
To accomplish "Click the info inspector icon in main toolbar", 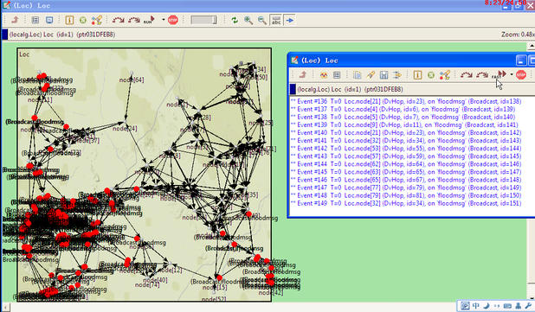I will (x=69, y=20).
